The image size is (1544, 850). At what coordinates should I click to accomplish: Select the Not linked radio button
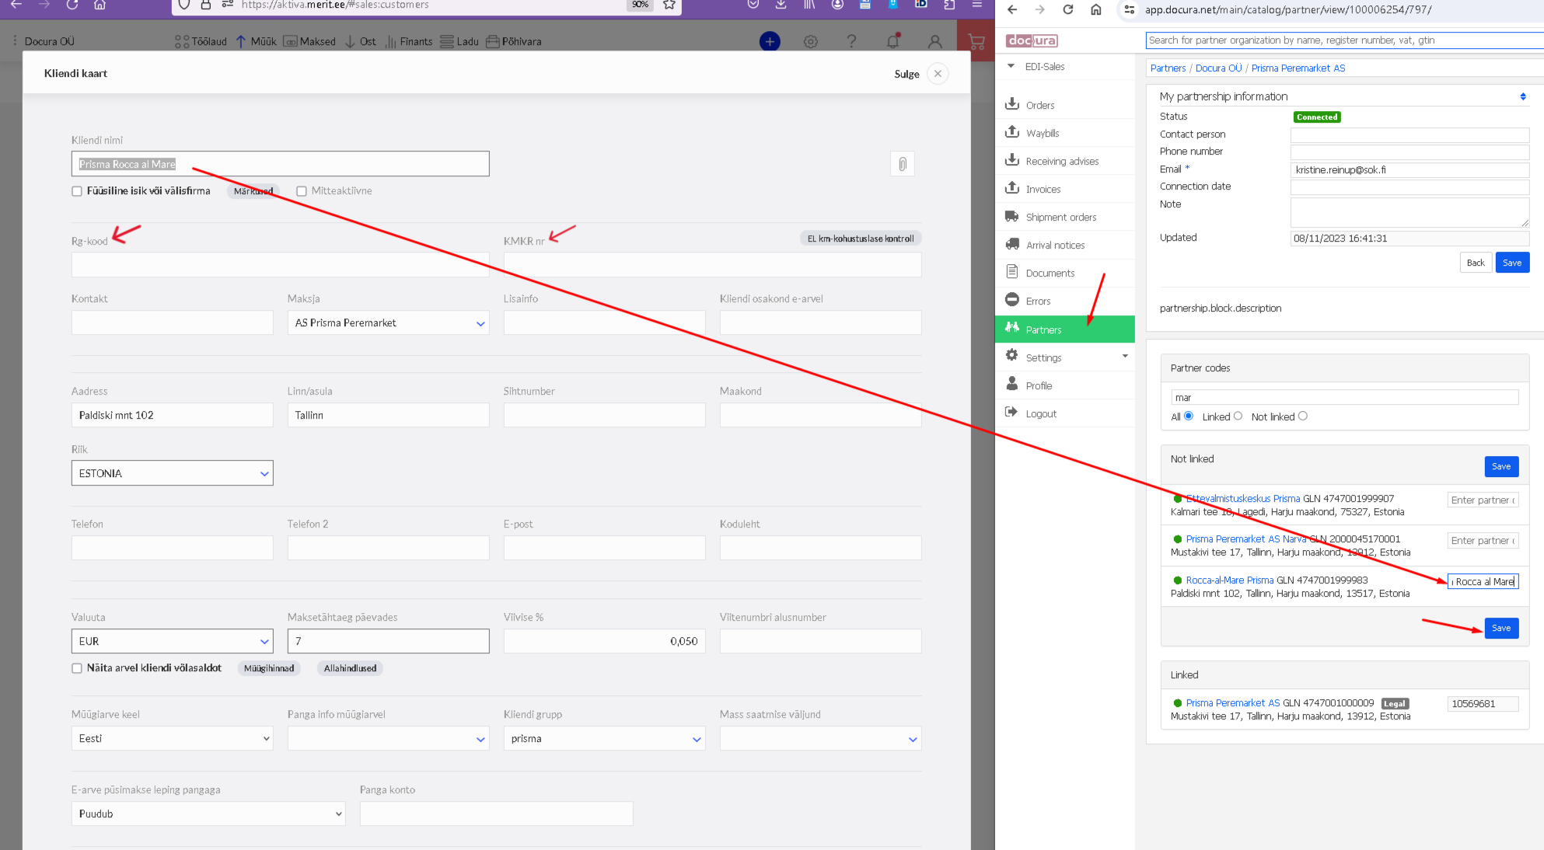[1302, 416]
